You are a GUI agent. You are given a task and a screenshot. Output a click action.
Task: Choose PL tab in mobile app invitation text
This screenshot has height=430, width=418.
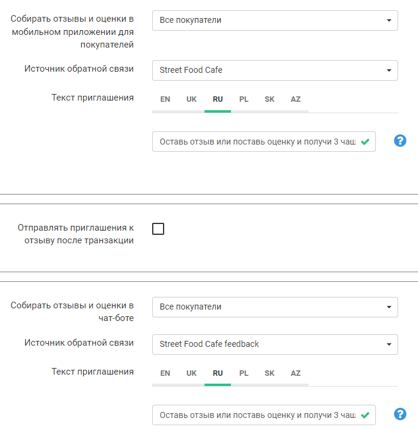click(x=244, y=99)
